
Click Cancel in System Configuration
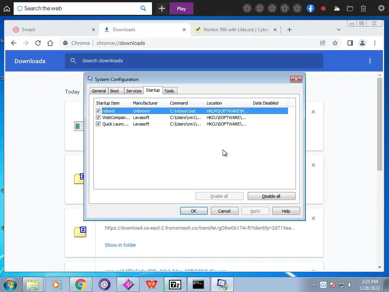click(225, 211)
